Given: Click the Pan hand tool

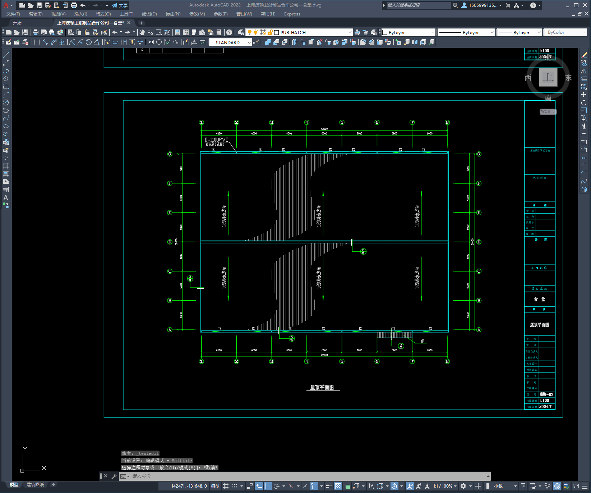Looking at the screenshot, I should [142, 32].
